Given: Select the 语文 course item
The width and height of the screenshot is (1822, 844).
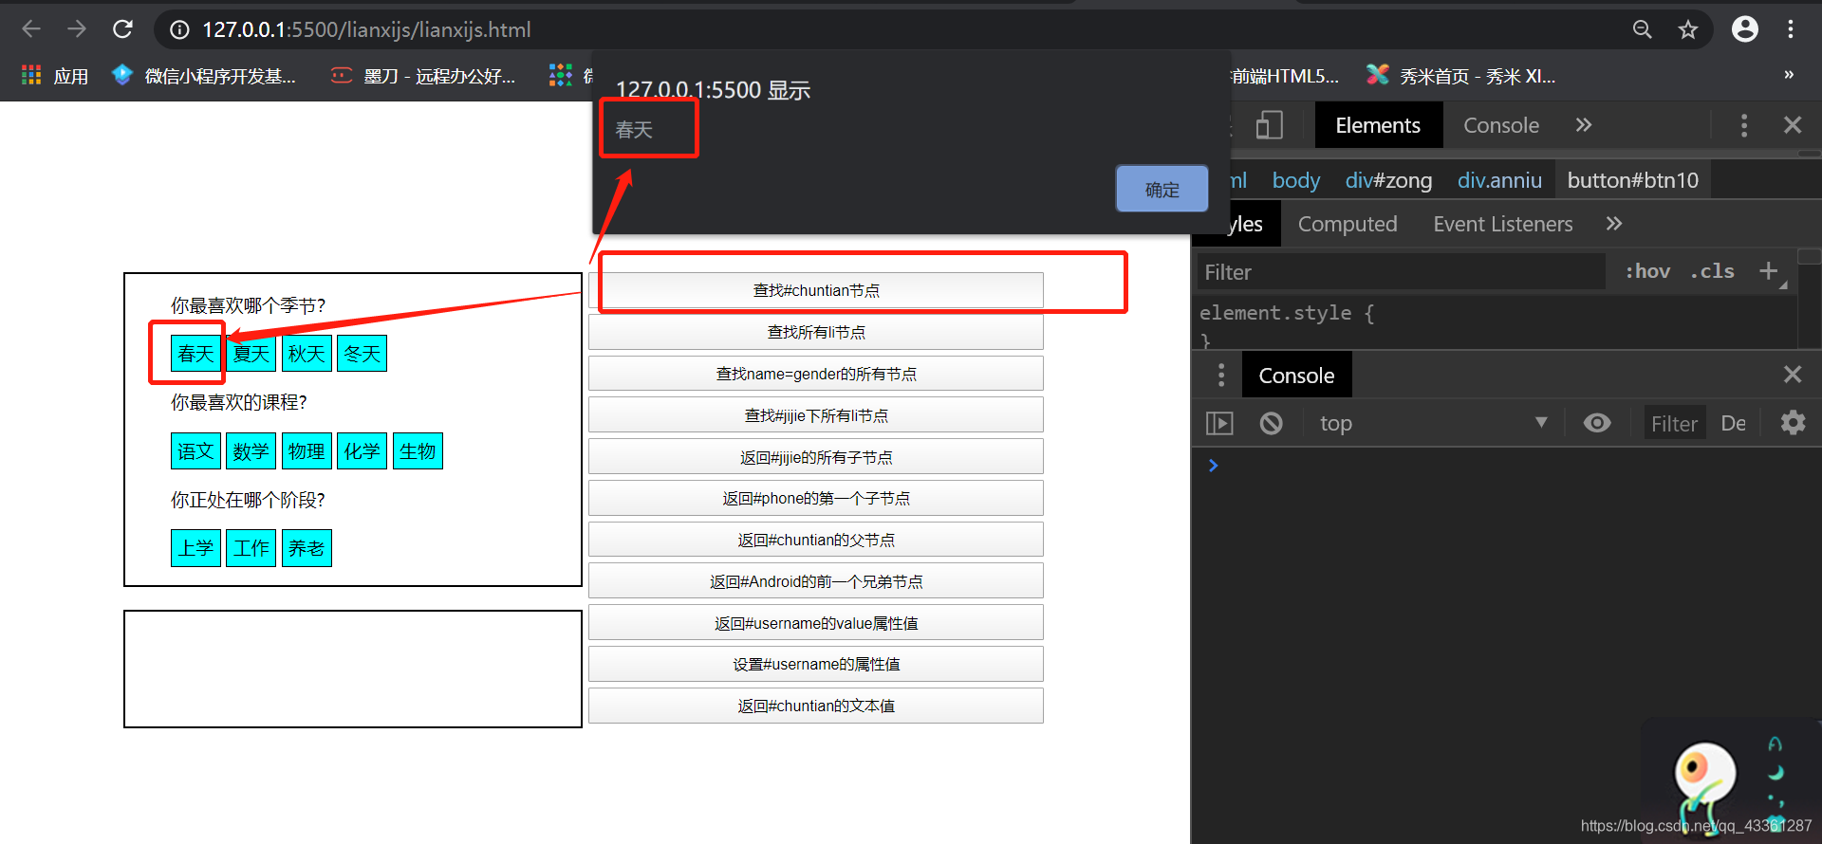Looking at the screenshot, I should click(x=195, y=451).
